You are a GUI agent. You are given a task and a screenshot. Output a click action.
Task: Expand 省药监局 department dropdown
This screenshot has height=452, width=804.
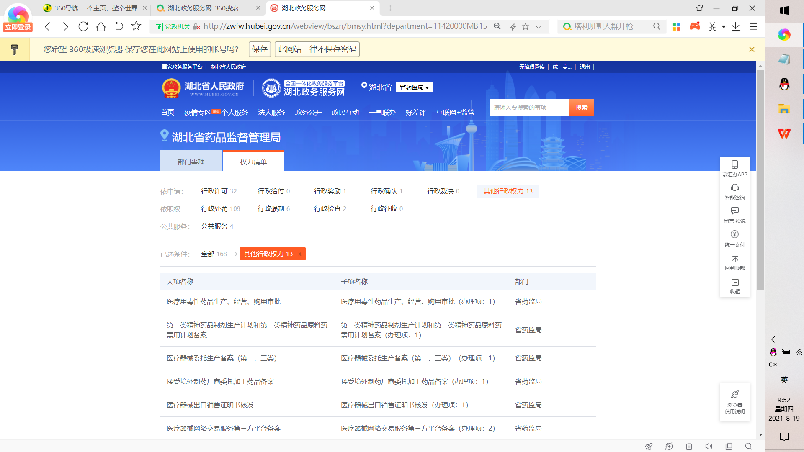pos(414,87)
